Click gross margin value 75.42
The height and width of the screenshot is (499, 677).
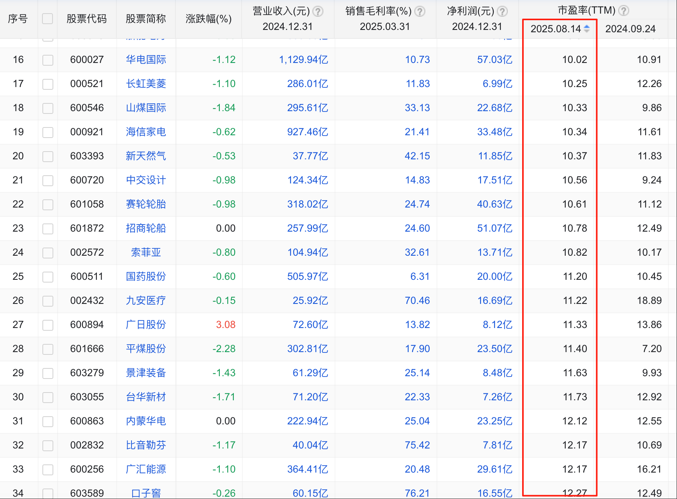pyautogui.click(x=417, y=445)
